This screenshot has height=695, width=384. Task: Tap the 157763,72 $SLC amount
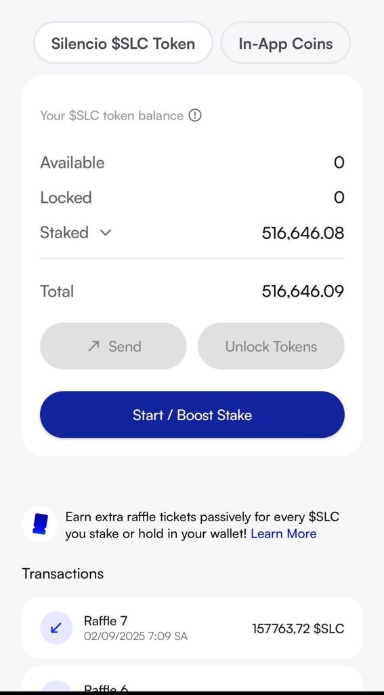pyautogui.click(x=298, y=628)
